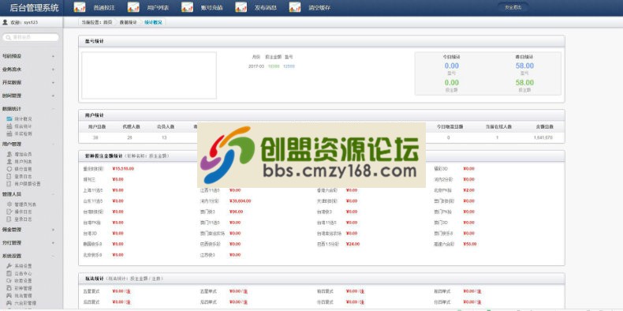Click the 2017-03 month entry

tap(256, 66)
